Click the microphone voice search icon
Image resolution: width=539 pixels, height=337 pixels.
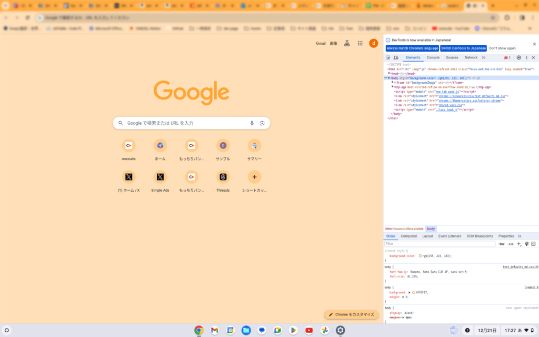[x=252, y=123]
